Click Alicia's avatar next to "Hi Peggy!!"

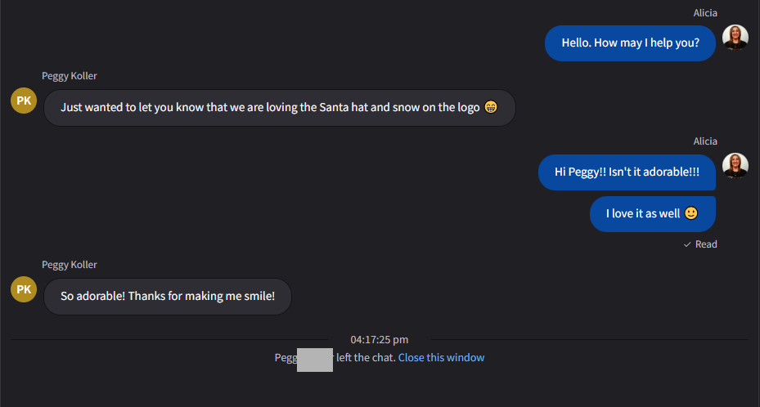[x=735, y=167]
